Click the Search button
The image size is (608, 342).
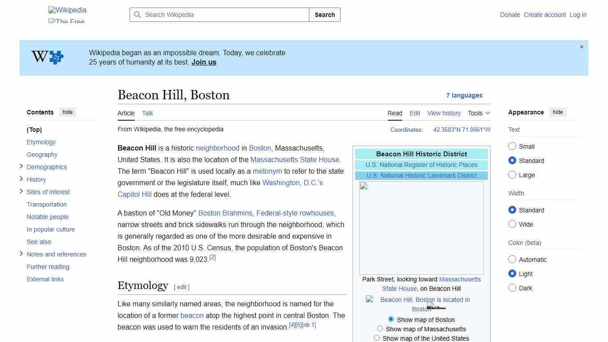[x=324, y=15]
